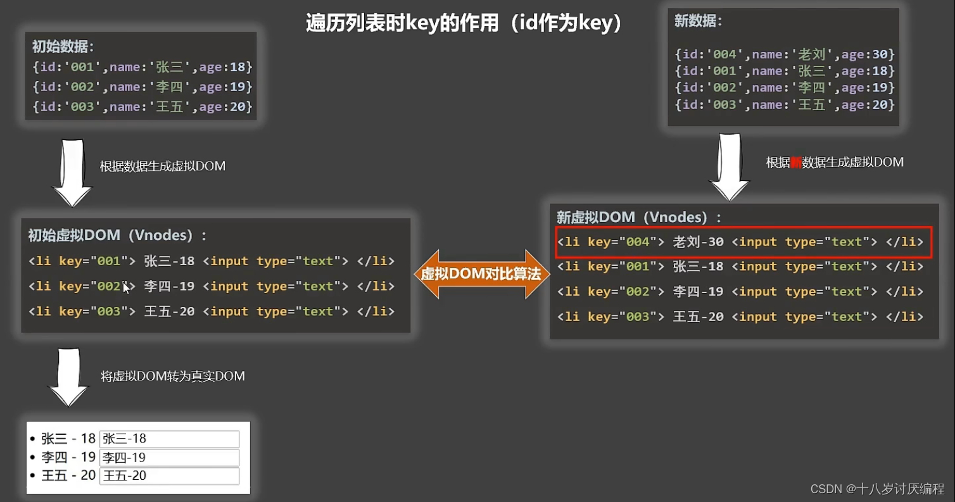
Task: Click the list item text 李四 - 19
Action: [68, 457]
